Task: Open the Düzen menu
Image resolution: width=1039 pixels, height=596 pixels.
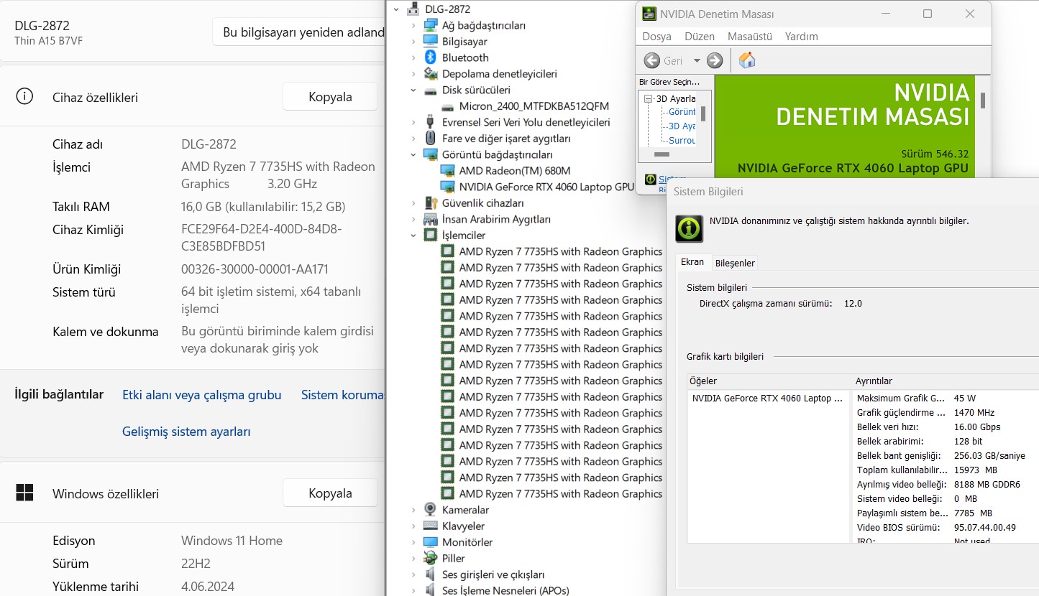Action: 700,36
